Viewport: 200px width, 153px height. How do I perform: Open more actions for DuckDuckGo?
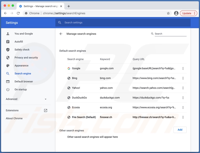coord(183,98)
